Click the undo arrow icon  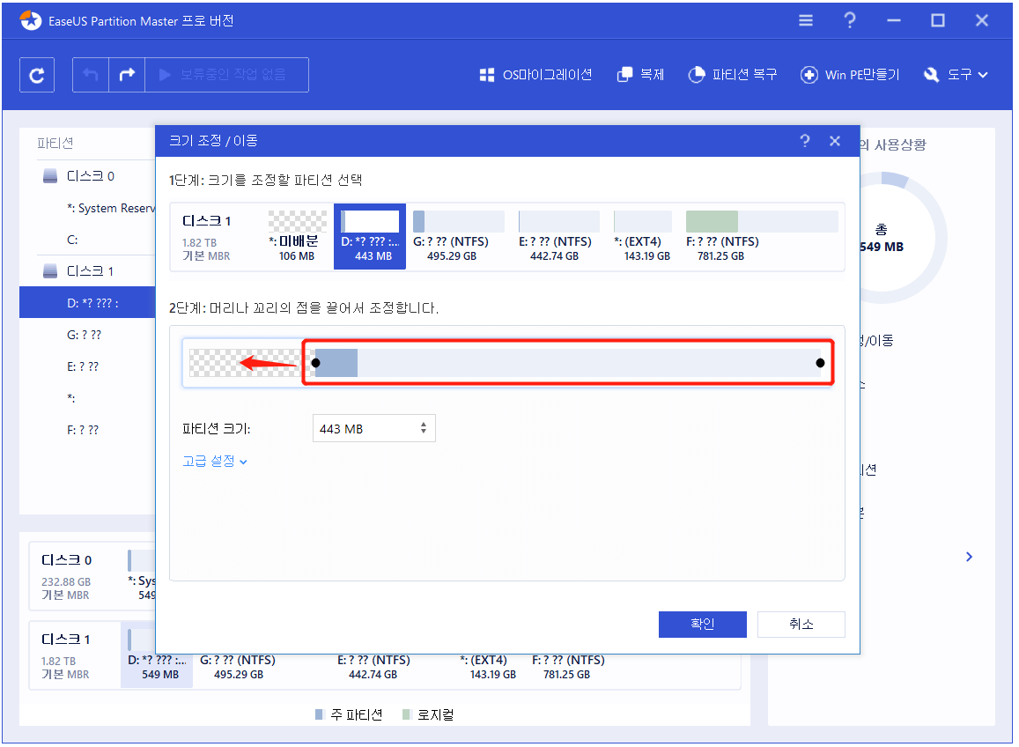[91, 75]
